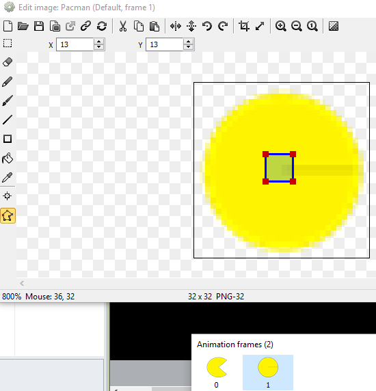Click the Zoom in magnifier icon
This screenshot has width=376, height=391.
(281, 26)
